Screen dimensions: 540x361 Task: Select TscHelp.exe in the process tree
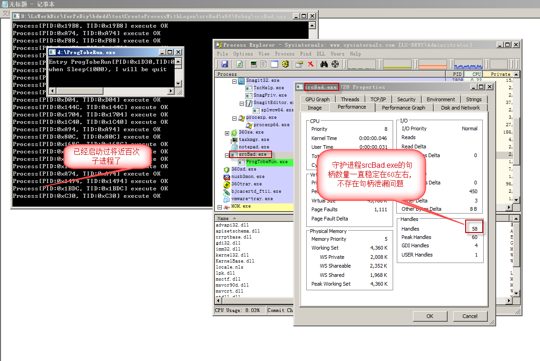[x=269, y=88]
